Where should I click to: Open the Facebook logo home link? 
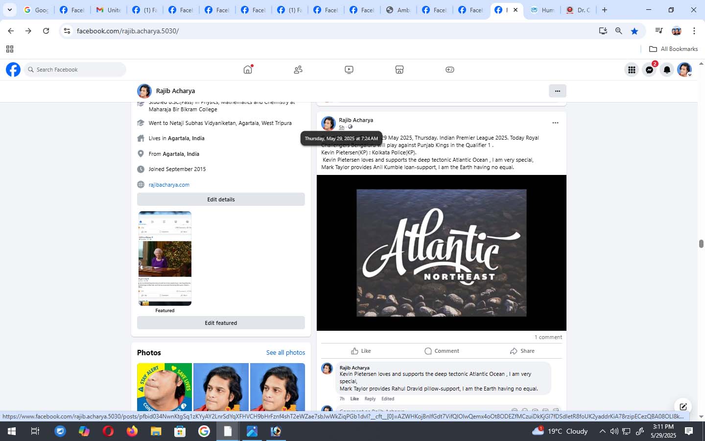pyautogui.click(x=13, y=70)
